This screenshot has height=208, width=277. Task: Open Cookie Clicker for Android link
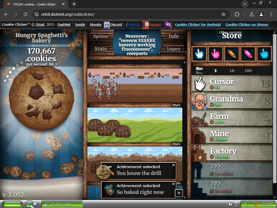tap(198, 25)
